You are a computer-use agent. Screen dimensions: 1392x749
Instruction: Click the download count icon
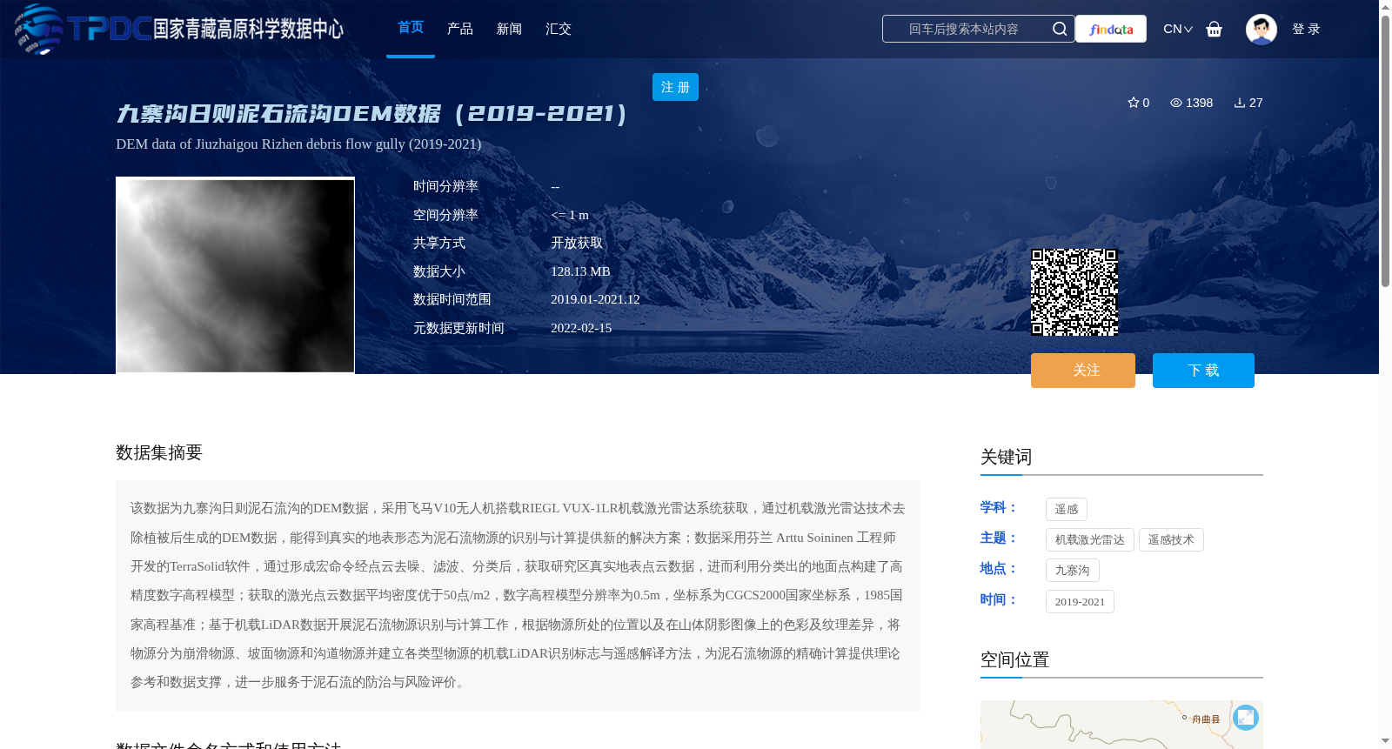[1240, 103]
